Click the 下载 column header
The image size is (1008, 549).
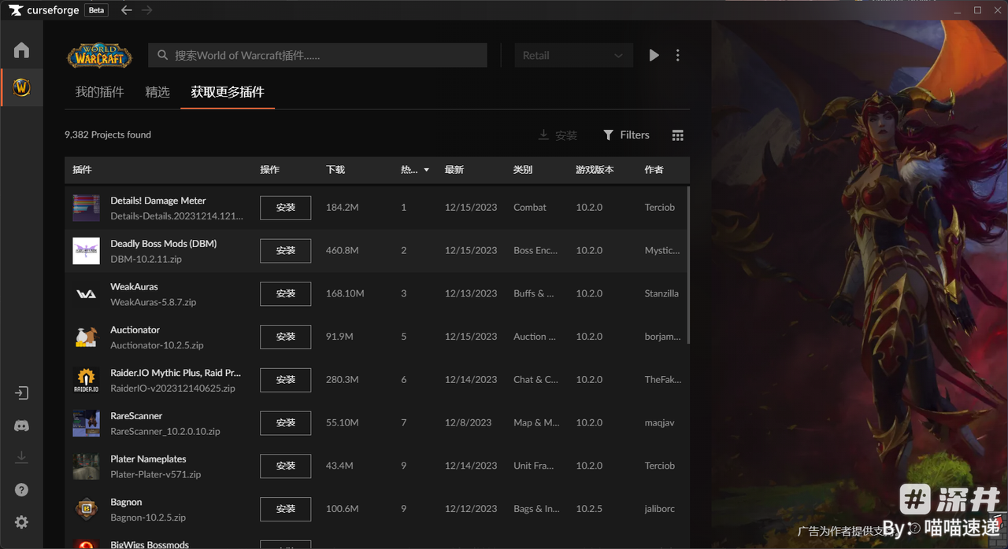pyautogui.click(x=335, y=170)
